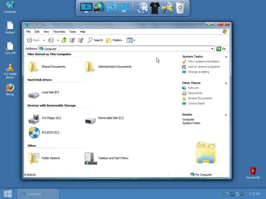Select Taskbar and Start Menu item
266x199 pixels.
pos(106,158)
